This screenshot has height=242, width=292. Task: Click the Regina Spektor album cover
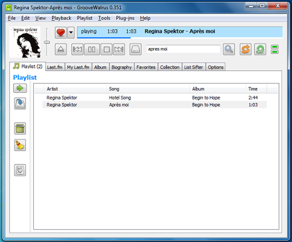pos(25,42)
